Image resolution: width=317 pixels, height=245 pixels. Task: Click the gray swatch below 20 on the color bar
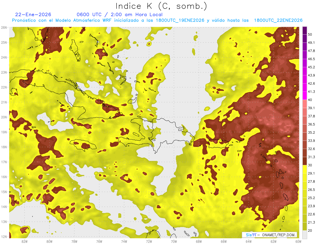(305, 234)
